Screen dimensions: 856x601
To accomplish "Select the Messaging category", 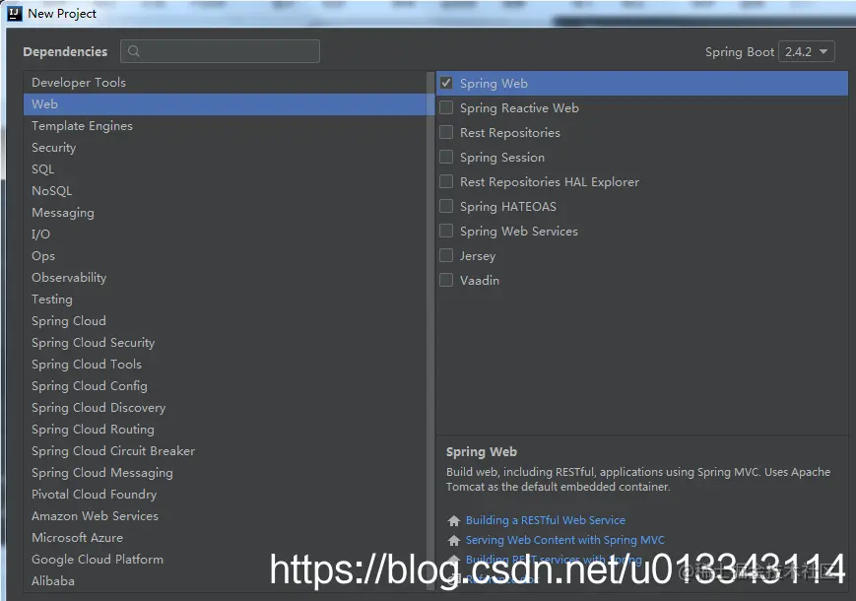I will [x=226, y=213].
